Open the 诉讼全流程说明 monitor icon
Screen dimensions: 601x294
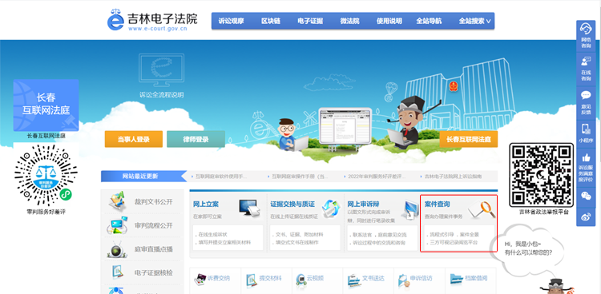[x=161, y=70]
